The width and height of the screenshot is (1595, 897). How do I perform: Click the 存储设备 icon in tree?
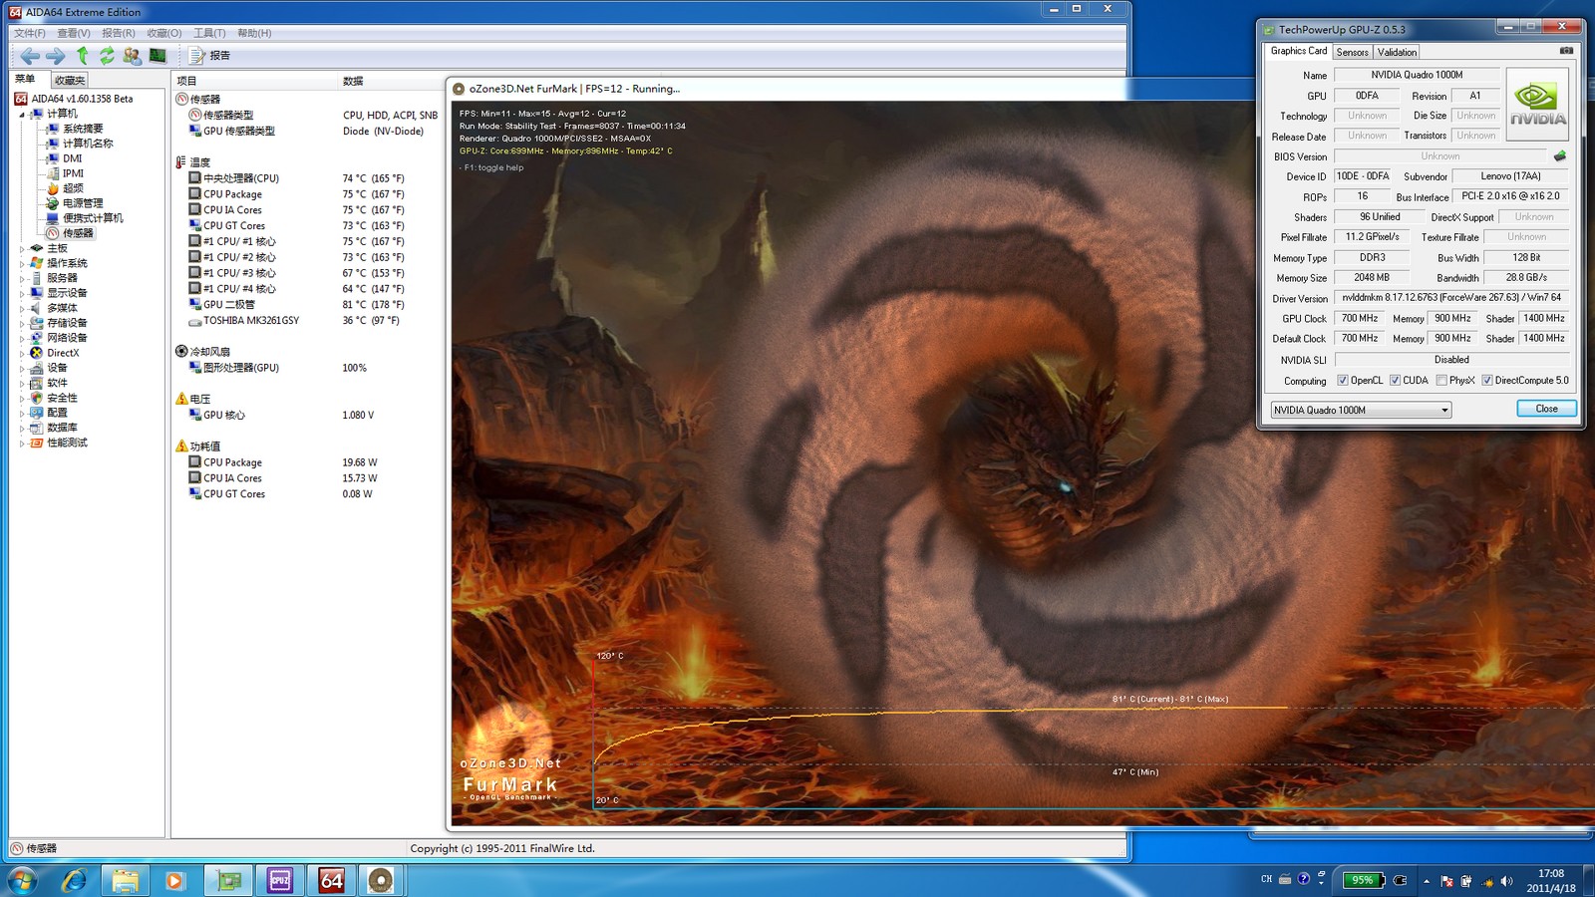click(37, 323)
